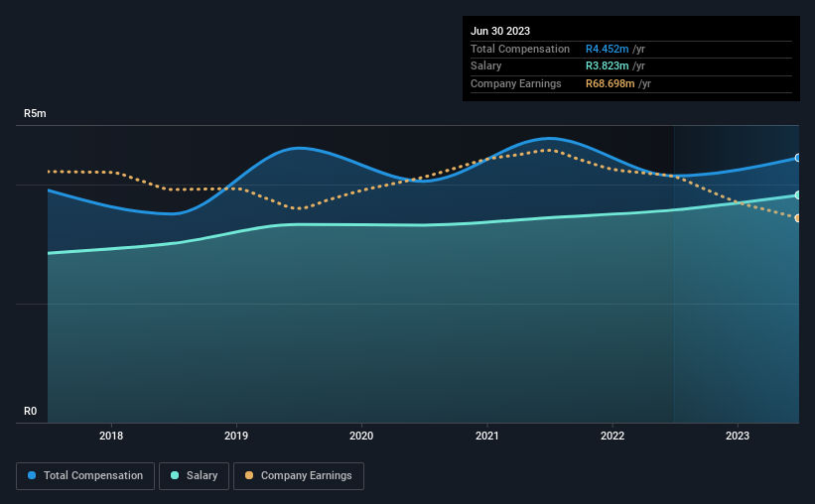
Task: Click the teal Salary legend dot
Action: [x=175, y=475]
